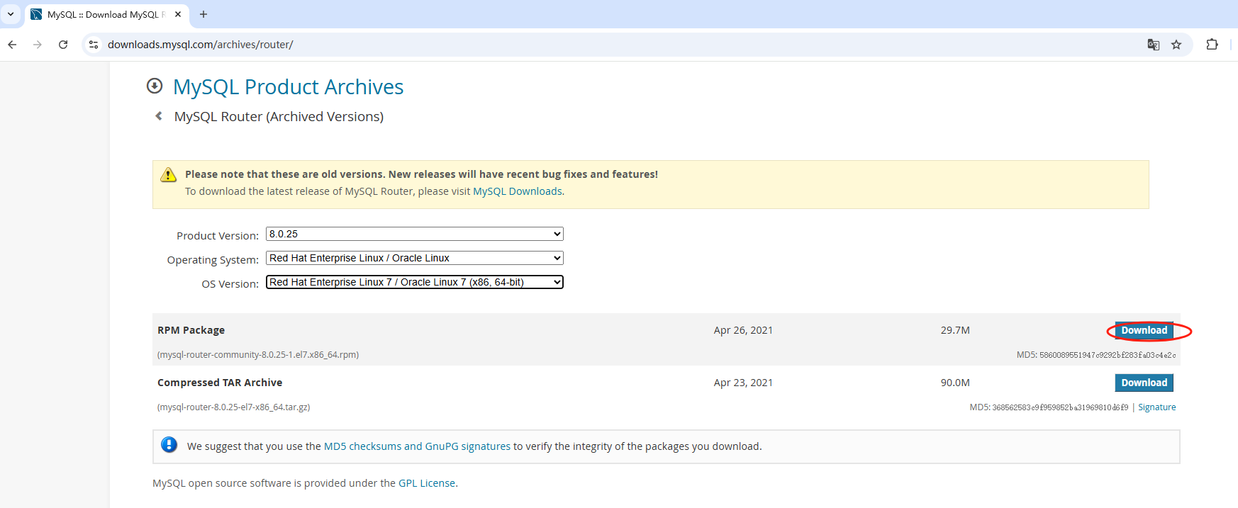Screen dimensions: 1238x508
Task: Click the RPM Package title text
Action: pos(191,330)
